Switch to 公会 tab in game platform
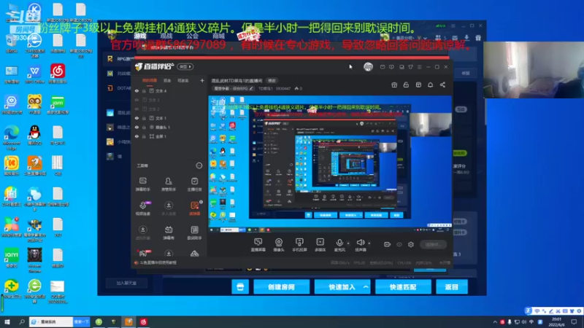 pyautogui.click(x=193, y=36)
